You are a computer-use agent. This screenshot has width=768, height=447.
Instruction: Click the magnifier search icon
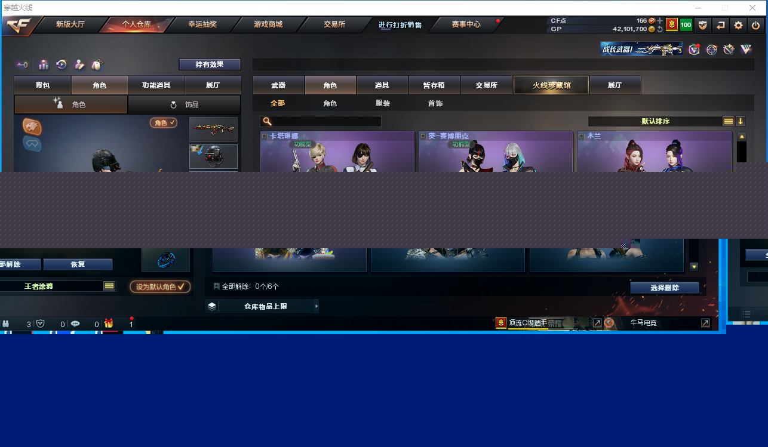coord(267,121)
